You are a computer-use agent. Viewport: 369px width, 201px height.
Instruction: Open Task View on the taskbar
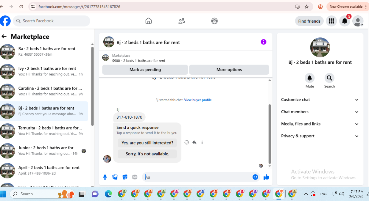point(82,194)
